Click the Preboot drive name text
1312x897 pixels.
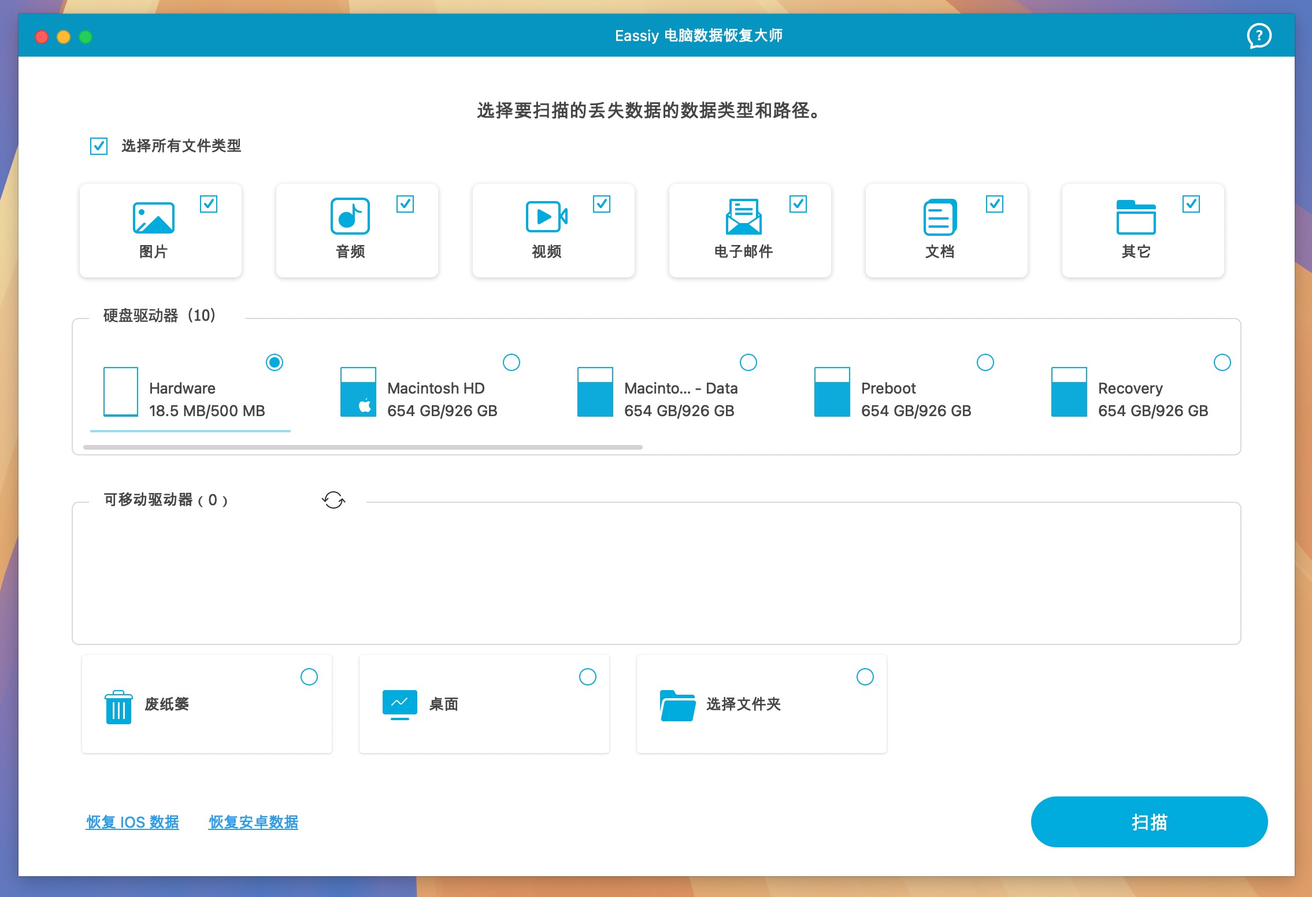888,388
